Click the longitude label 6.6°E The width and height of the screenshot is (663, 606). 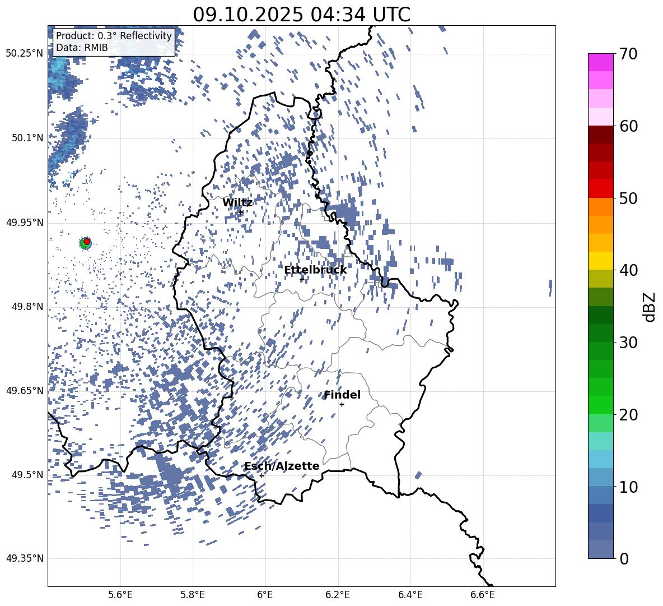point(483,595)
